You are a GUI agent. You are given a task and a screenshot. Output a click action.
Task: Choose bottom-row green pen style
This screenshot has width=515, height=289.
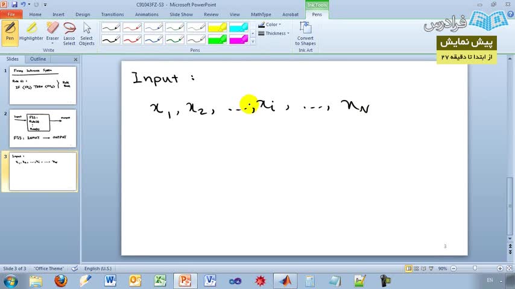point(175,39)
